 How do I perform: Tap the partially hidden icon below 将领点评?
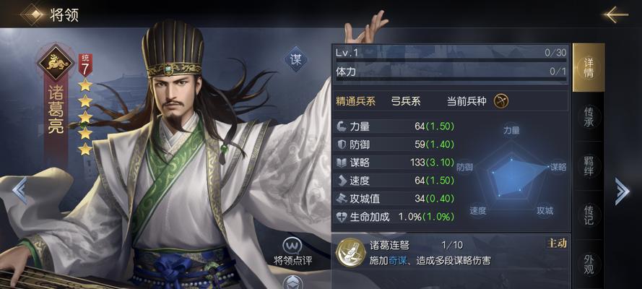294,282
